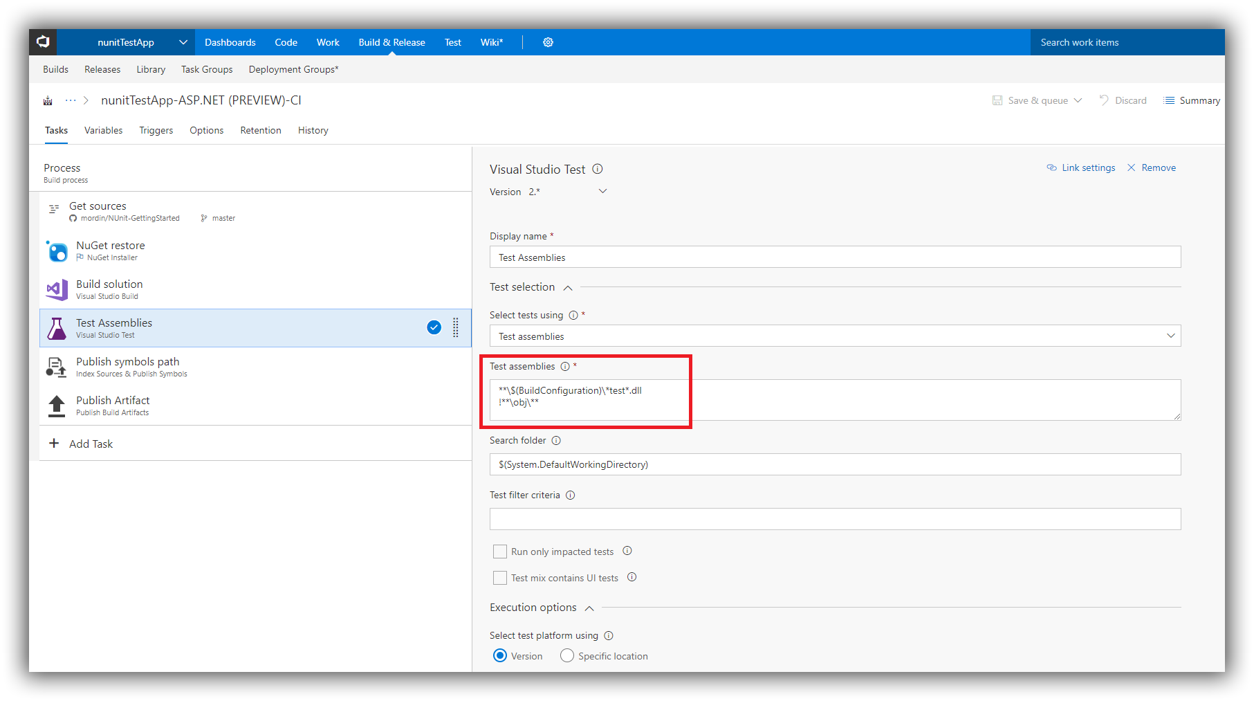Open the Version 2.* dropdown
1254x701 pixels.
[x=602, y=191]
